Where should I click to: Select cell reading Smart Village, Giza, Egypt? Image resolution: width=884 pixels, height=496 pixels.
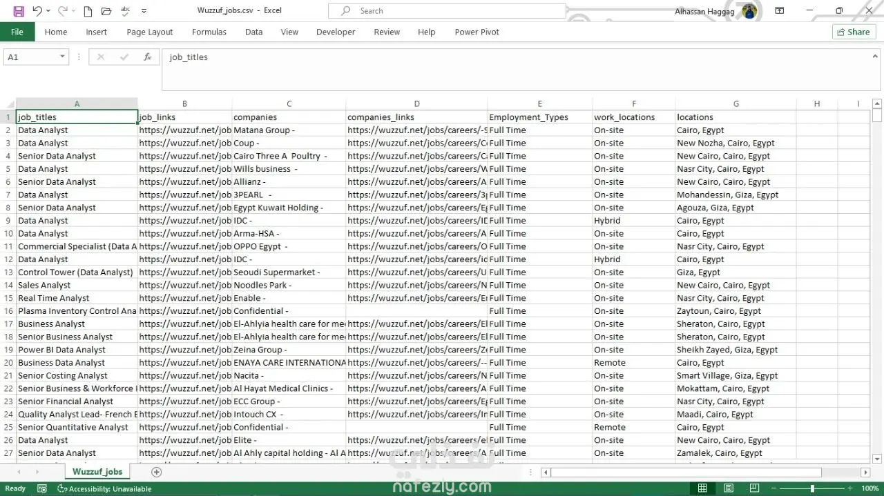pos(736,375)
